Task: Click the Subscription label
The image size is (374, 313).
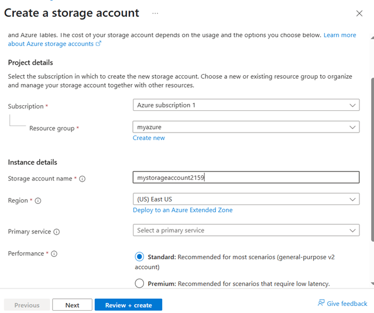Action: click(x=26, y=106)
